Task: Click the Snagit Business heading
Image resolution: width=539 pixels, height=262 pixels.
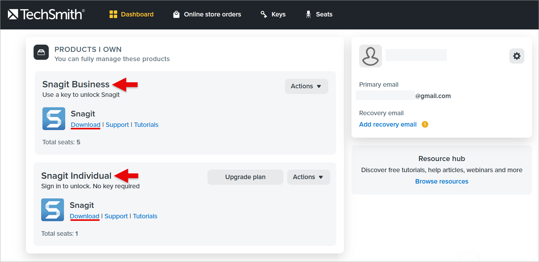Action: tap(76, 84)
